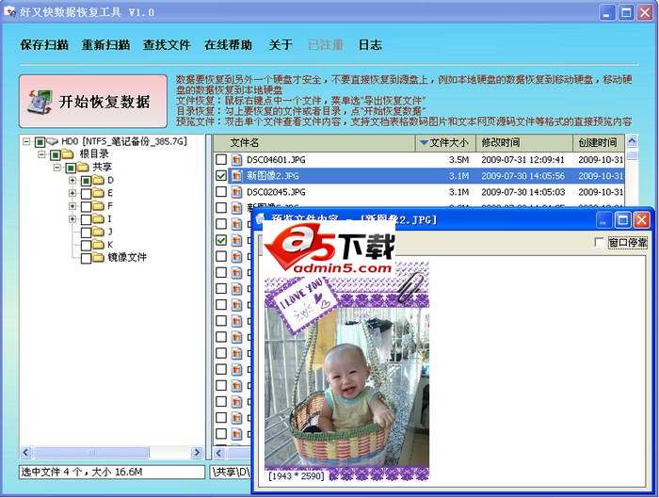Select the DSC04601.JPG file row
The width and height of the screenshot is (659, 498).
click(x=419, y=160)
